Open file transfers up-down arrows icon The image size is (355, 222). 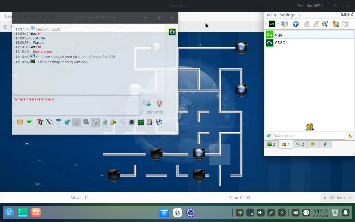tap(336, 24)
